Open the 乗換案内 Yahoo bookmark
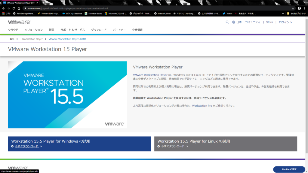Viewport: 308px width, 173px height. point(245,14)
